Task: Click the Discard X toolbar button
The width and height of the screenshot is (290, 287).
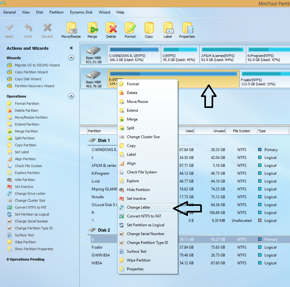Action: tap(47, 31)
